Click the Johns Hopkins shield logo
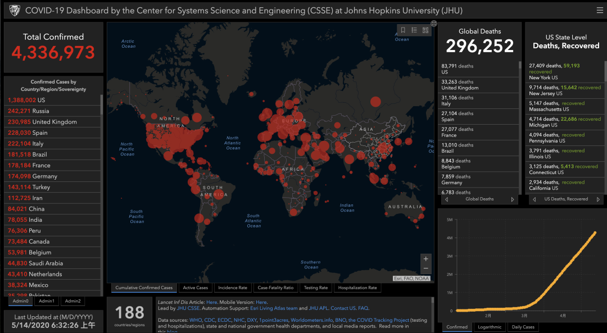Image resolution: width=607 pixels, height=333 pixels. [15, 11]
